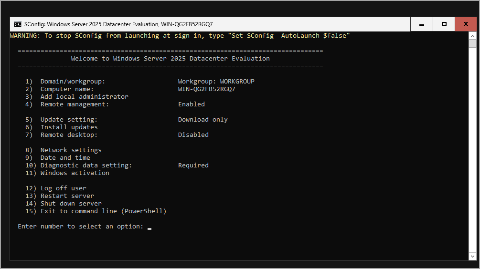The width and height of the screenshot is (480, 269).
Task: Click the scrollbar up arrow
Action: coord(472,36)
